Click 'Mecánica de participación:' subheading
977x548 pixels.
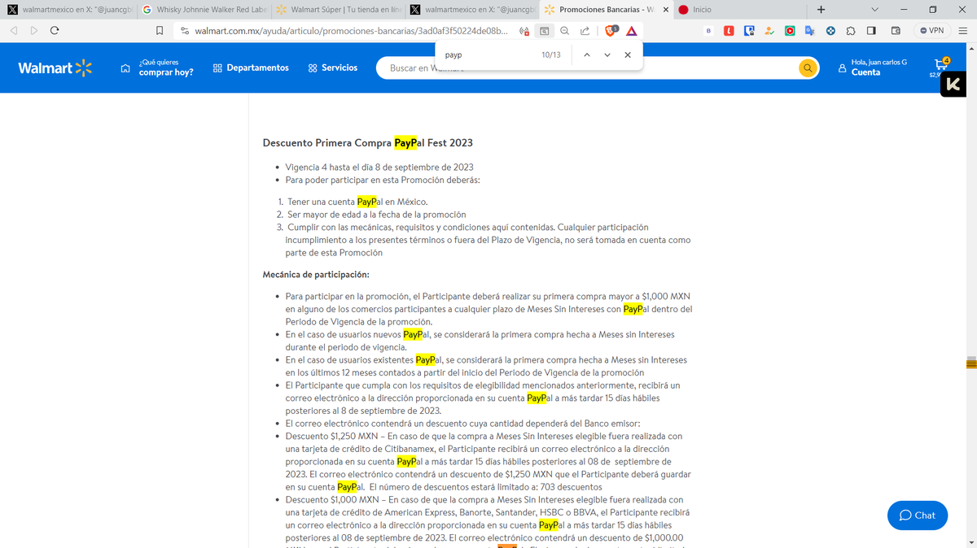click(x=316, y=275)
